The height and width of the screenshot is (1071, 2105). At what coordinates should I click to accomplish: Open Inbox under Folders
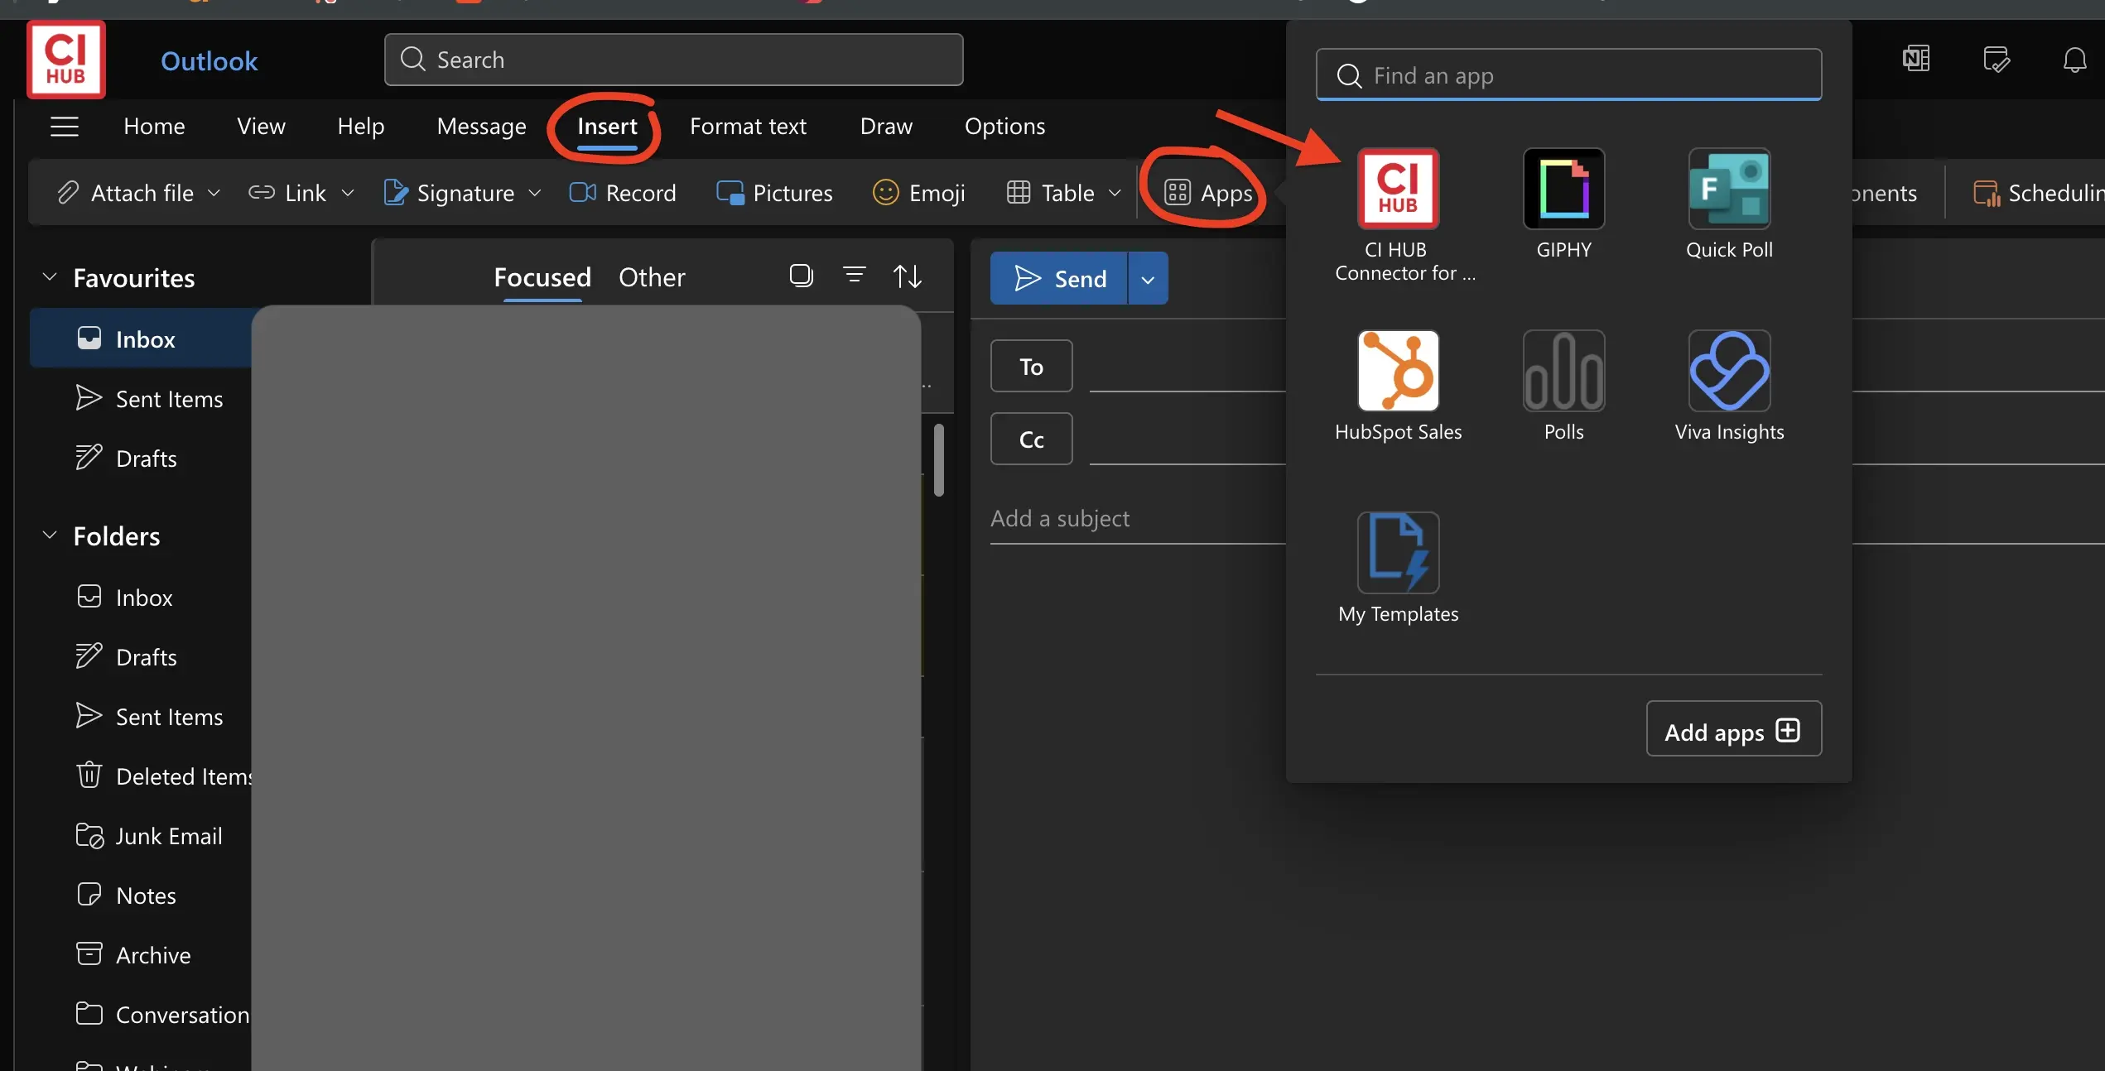click(124, 597)
